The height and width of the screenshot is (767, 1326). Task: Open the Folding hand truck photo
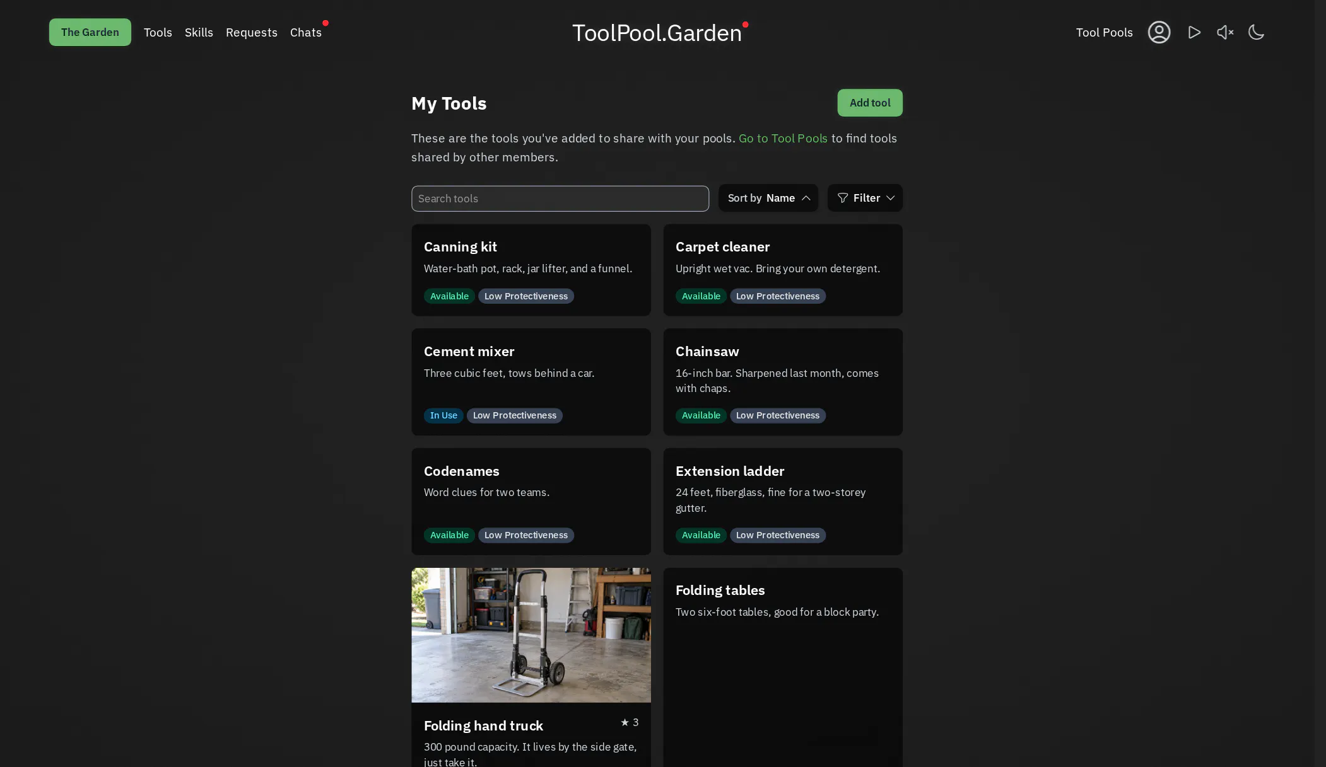click(531, 635)
